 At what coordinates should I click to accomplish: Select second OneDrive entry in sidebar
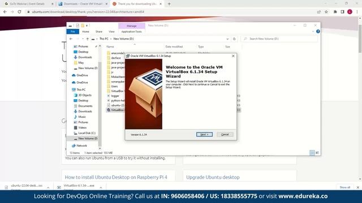(x=82, y=82)
